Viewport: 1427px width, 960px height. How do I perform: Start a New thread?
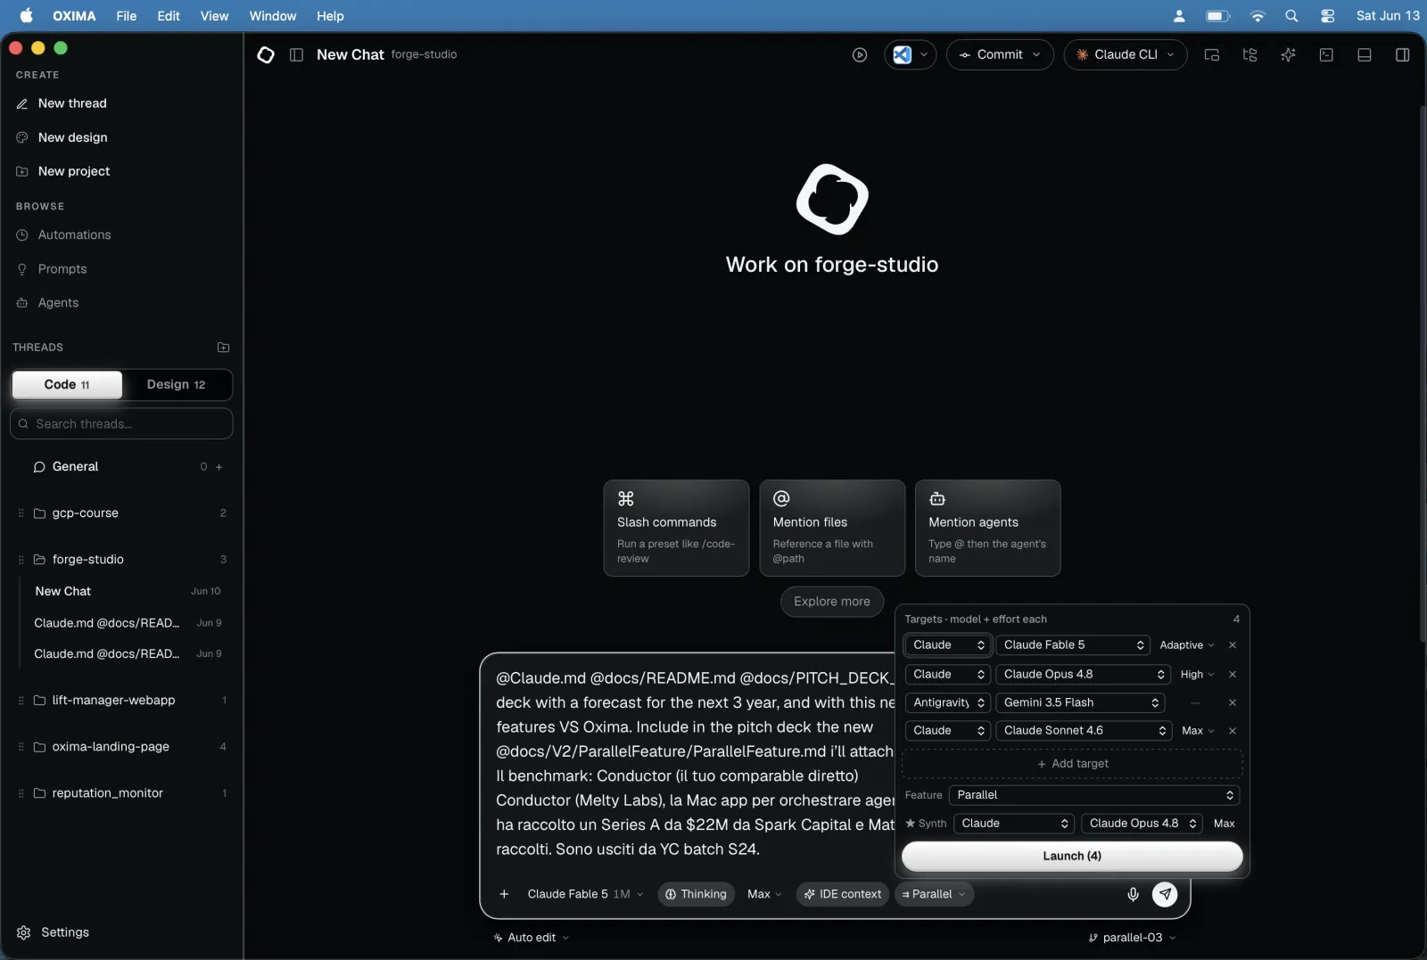tap(72, 103)
